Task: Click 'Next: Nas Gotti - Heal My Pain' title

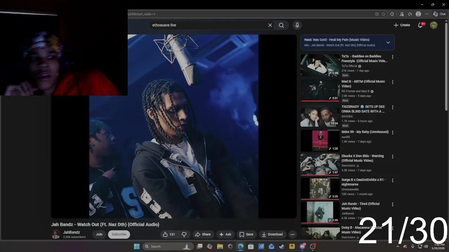Action: pyautogui.click(x=337, y=40)
